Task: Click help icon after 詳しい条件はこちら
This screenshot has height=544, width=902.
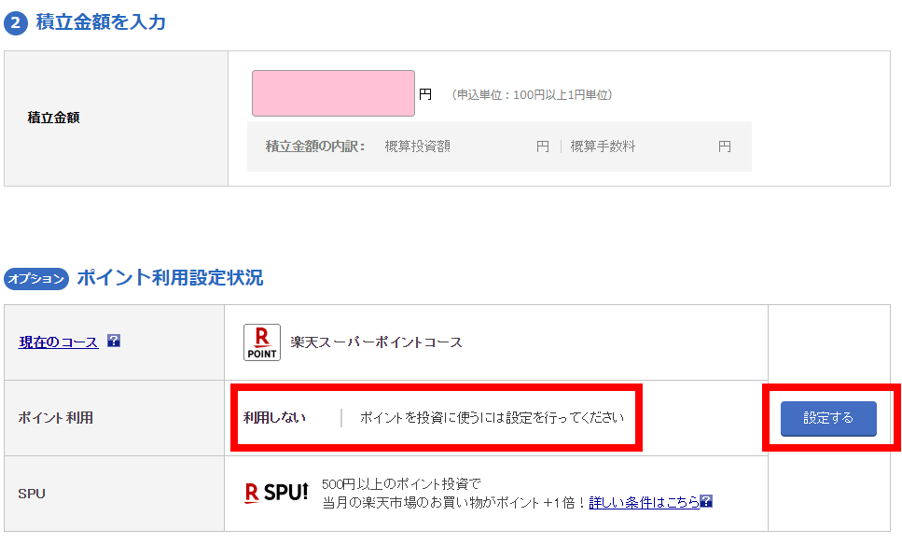Action: [706, 501]
